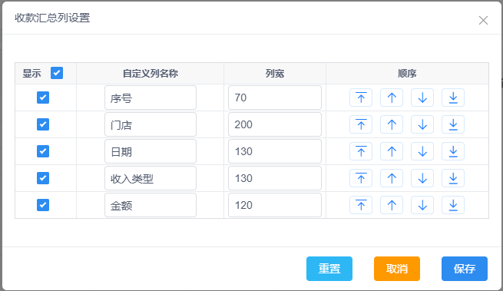Focus the 序号 column name field
This screenshot has width=503, height=291.
(151, 98)
